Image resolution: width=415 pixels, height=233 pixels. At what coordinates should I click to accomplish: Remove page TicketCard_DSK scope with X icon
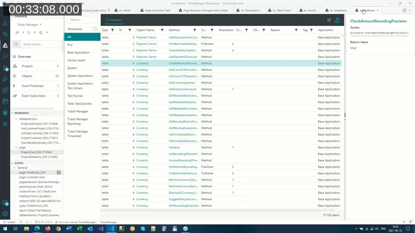click(x=59, y=172)
